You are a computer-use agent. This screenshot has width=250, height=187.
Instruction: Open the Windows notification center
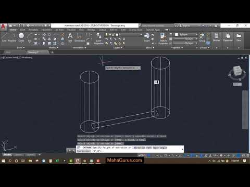[x=244, y=161]
